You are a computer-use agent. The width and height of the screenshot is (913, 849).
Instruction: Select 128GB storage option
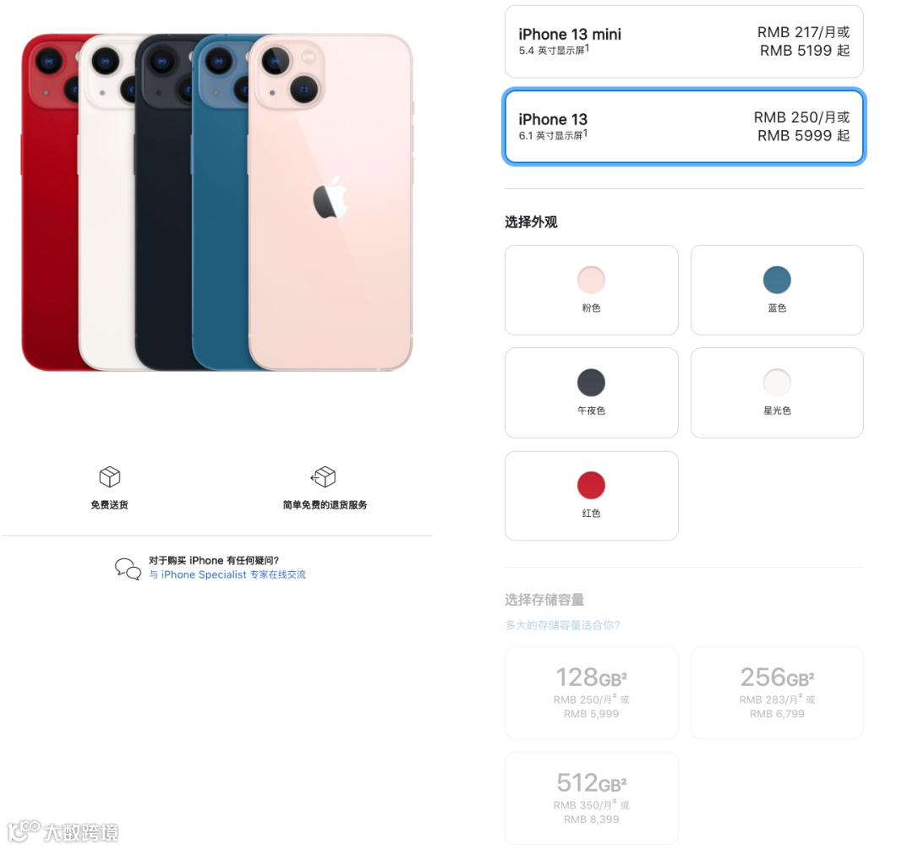(x=591, y=693)
